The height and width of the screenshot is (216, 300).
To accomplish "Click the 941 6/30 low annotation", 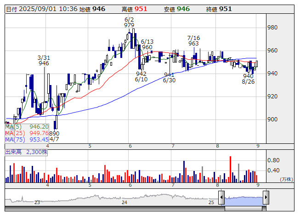I will click(x=169, y=78).
